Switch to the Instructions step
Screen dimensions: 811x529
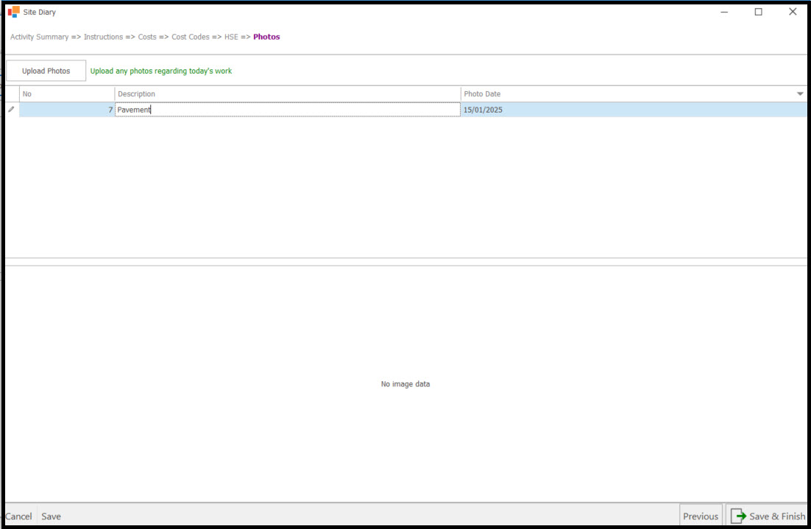(x=103, y=37)
